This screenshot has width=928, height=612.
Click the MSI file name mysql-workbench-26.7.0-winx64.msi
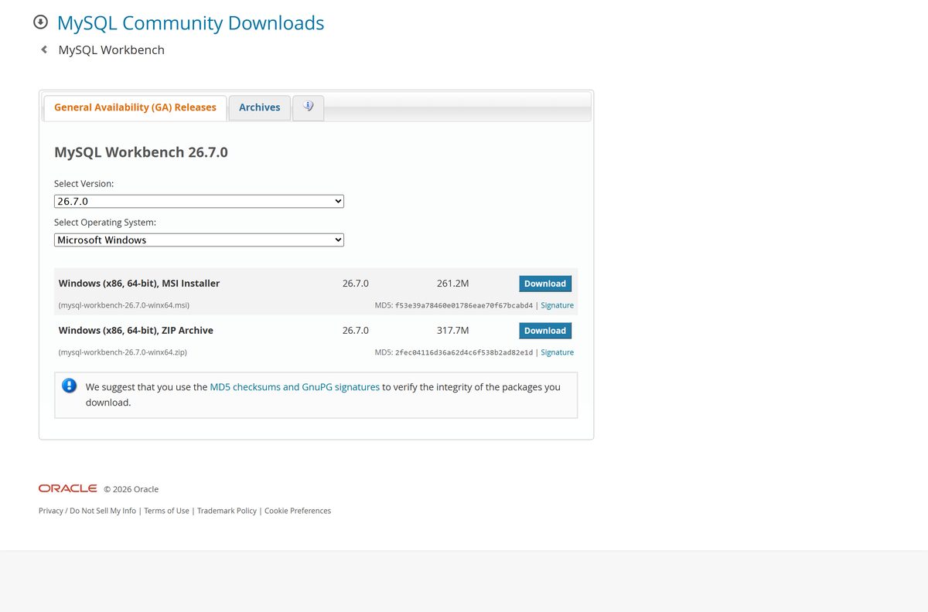[125, 305]
